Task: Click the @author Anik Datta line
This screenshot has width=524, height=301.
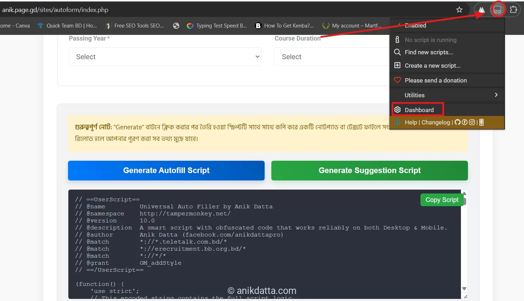Action: (179, 235)
